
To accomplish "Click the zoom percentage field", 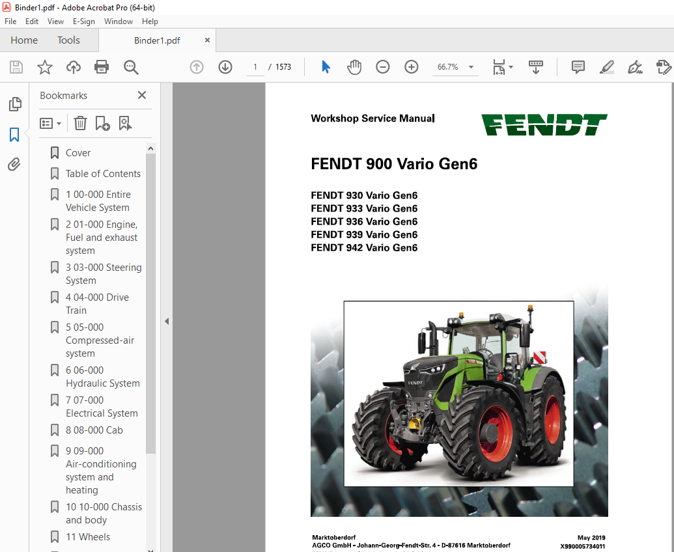I will pos(447,67).
